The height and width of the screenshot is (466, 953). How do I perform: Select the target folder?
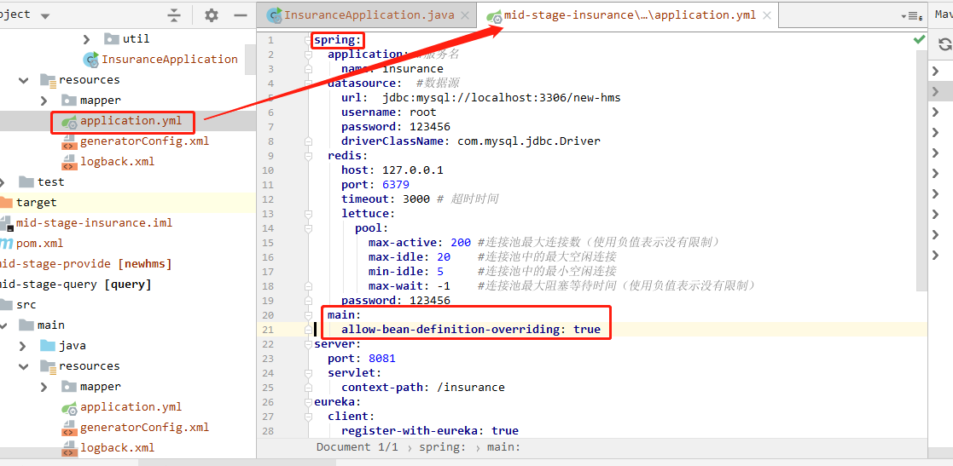(x=37, y=202)
